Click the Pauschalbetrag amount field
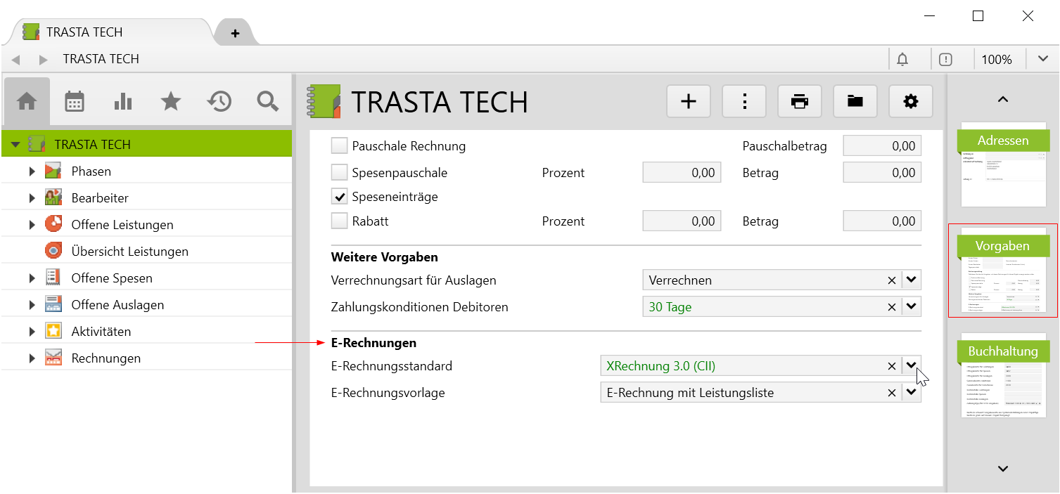The width and height of the screenshot is (1060, 494). pos(881,146)
